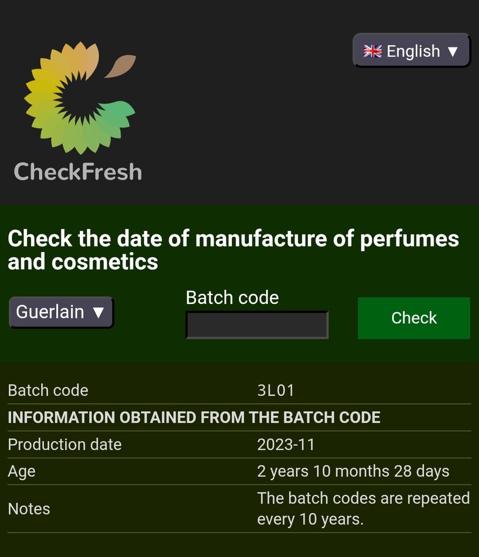
Task: Click the UK flag icon
Action: click(373, 51)
